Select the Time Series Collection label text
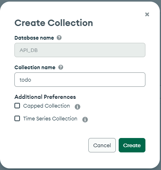Image resolution: width=161 pixels, height=170 pixels. (50, 118)
